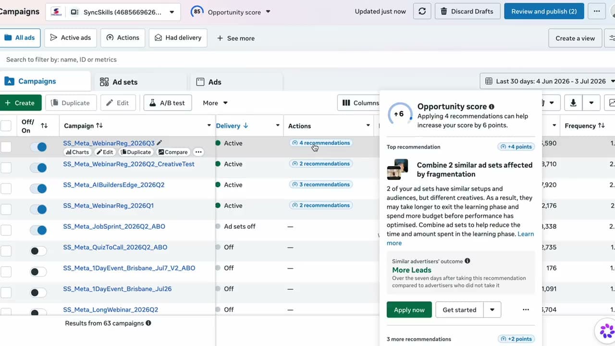Image resolution: width=615 pixels, height=346 pixels.
Task: Click Edit under SS_Meta_WebinarReg_2026Q3 row
Action: [104, 152]
